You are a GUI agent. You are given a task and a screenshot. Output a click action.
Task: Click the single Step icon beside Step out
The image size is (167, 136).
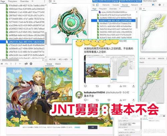(x=20, y=64)
